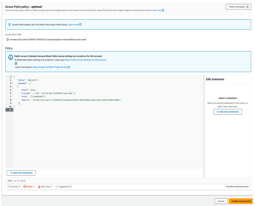This screenshot has width=255, height=206.
Task: Click the JSON Ln 11, Col 0 status
Action: click(16, 181)
